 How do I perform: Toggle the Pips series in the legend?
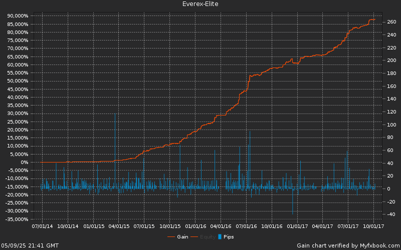coord(226,236)
